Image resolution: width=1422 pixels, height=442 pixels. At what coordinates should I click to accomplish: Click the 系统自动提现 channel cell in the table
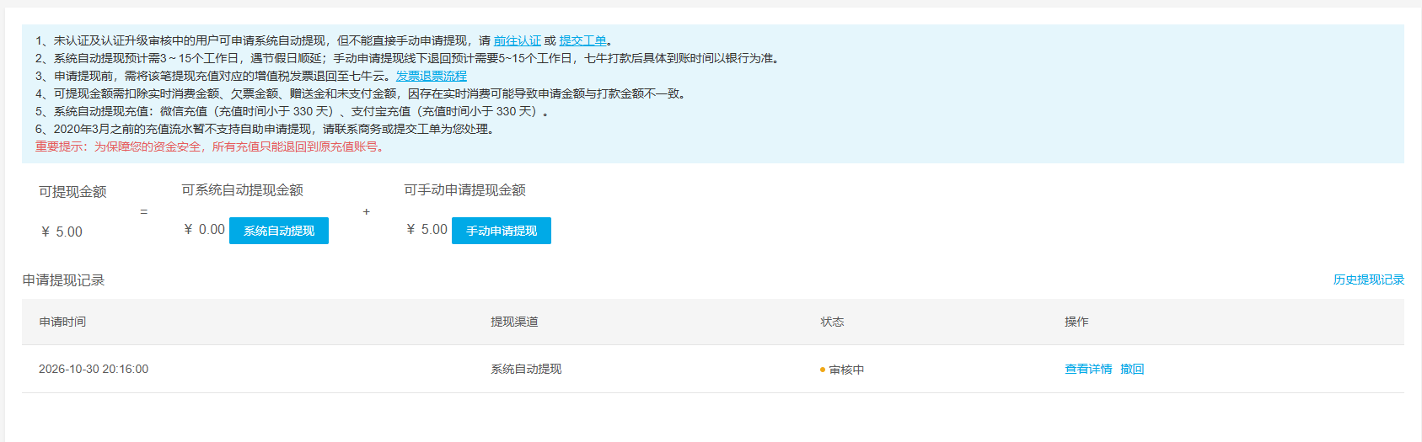(x=526, y=369)
